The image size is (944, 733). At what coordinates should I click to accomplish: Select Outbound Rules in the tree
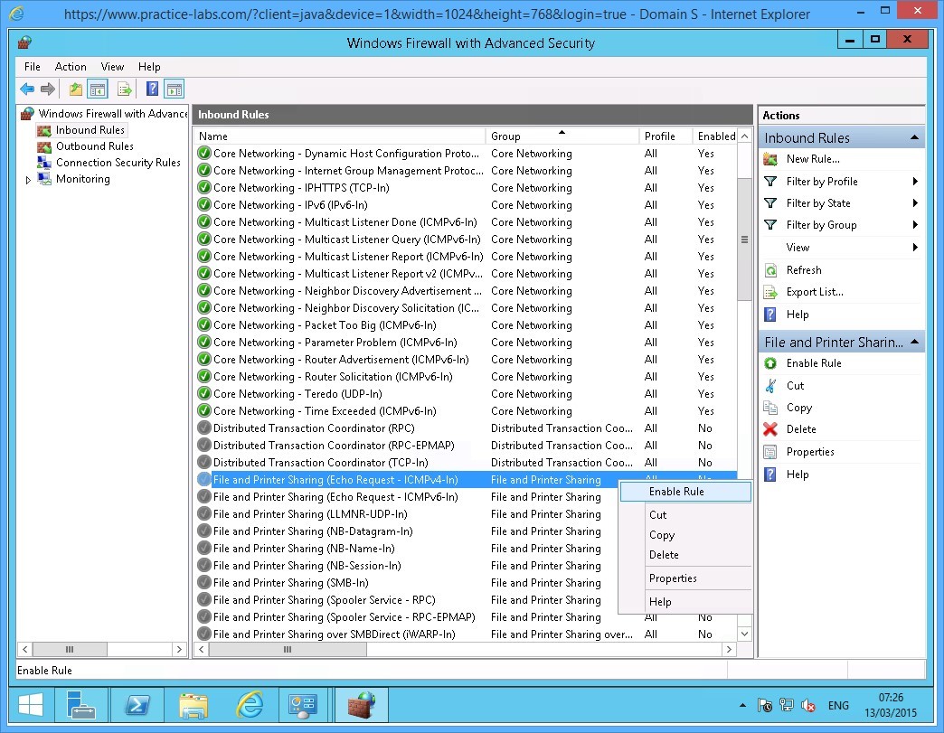[x=94, y=146]
